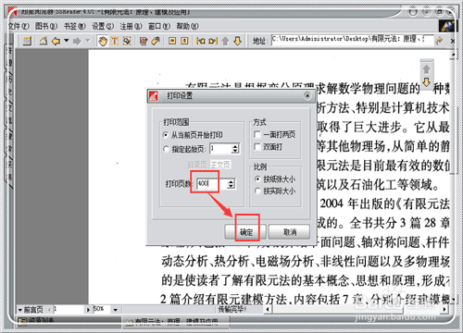Open the back-history dropdown arrow
This screenshot has height=333, width=463.
(66, 41)
